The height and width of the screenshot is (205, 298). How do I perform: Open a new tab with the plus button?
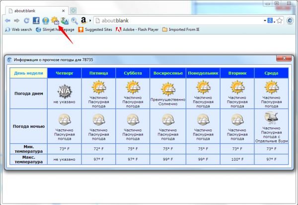73,10
